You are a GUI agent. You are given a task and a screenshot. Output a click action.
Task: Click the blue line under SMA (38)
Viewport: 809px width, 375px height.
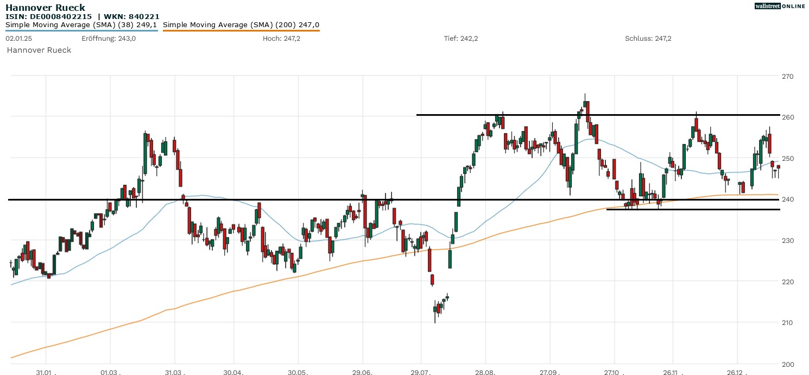click(81, 30)
